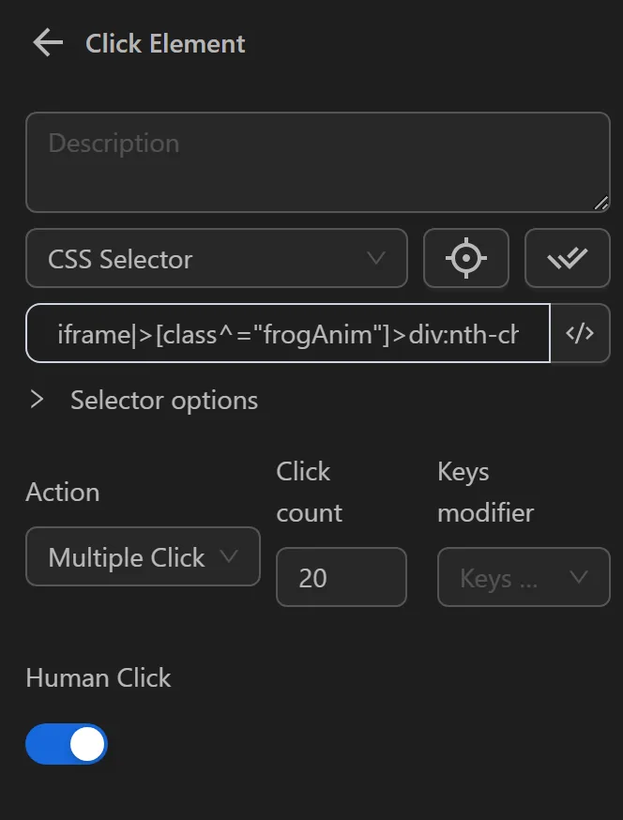
Task: Focus the Click count field showing 20
Action: (x=341, y=577)
